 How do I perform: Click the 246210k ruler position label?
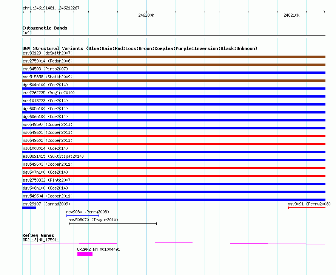point(291,15)
